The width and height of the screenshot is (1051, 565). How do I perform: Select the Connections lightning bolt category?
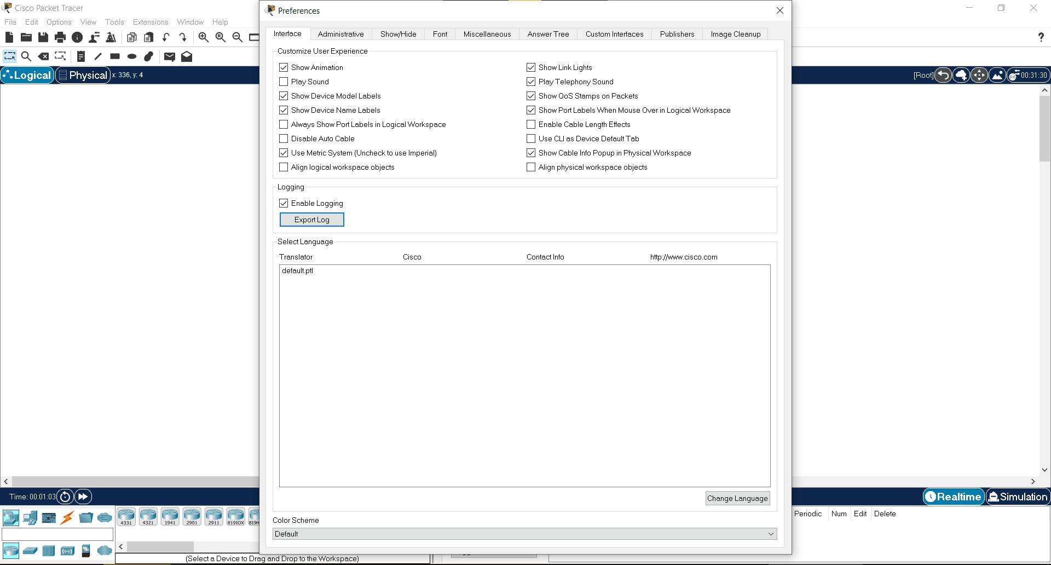click(67, 517)
